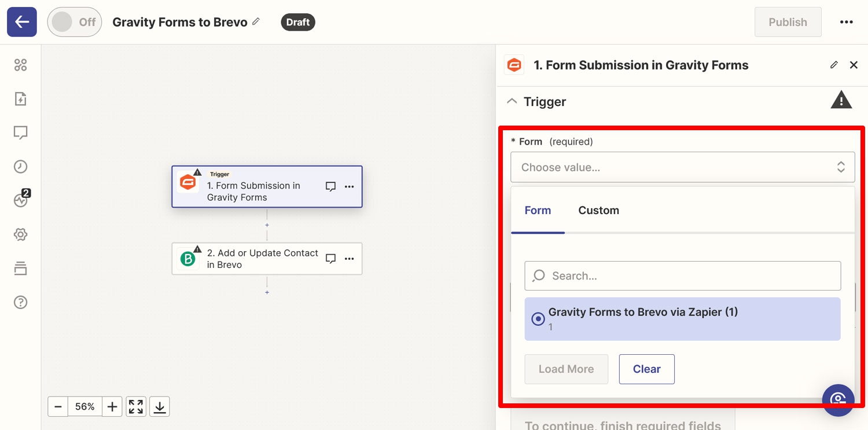Edit Zap title with the pencil icon
The image size is (868, 430).
[x=256, y=21]
